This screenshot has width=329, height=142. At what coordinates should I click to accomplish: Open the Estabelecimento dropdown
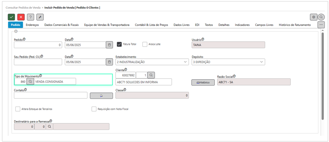coord(152,62)
